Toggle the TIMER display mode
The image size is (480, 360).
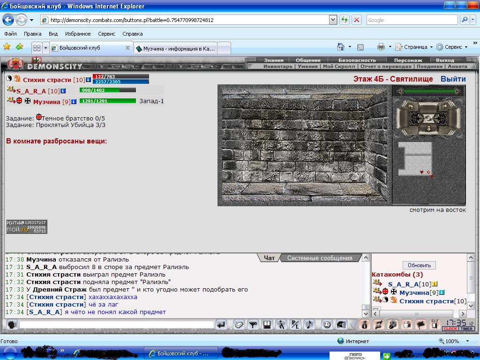pos(467,329)
